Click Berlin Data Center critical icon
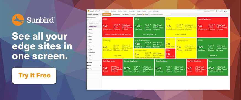 [x=106, y=68]
